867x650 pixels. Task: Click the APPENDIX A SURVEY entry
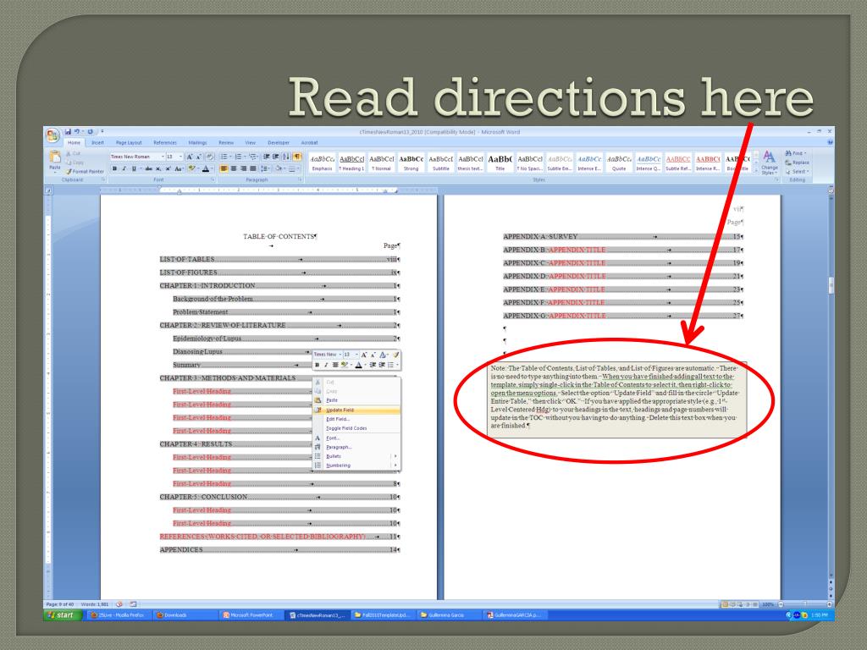coord(623,237)
